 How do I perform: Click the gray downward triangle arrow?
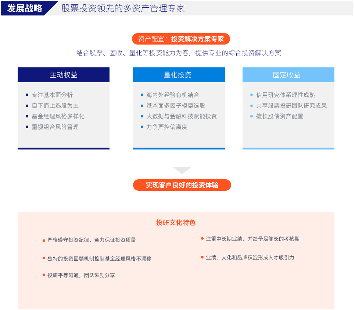182,170
